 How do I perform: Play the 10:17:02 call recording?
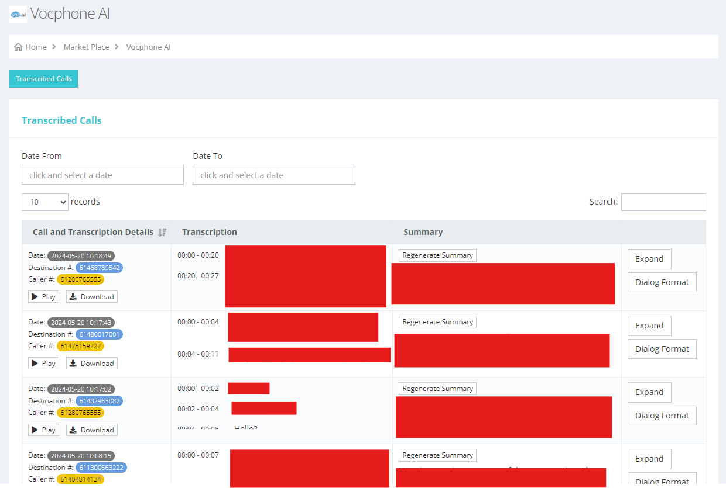click(43, 430)
